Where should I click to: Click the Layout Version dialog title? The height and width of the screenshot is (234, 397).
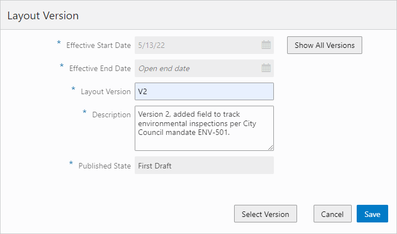43,15
